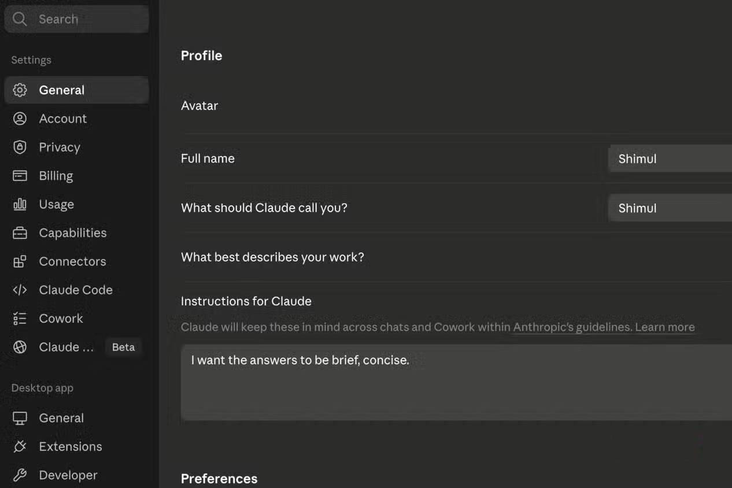
Task: Click the Settings sidebar heading
Action: [31, 60]
